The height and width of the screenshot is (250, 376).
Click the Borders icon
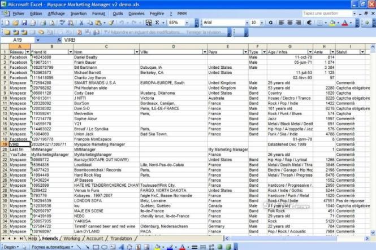[320, 23]
